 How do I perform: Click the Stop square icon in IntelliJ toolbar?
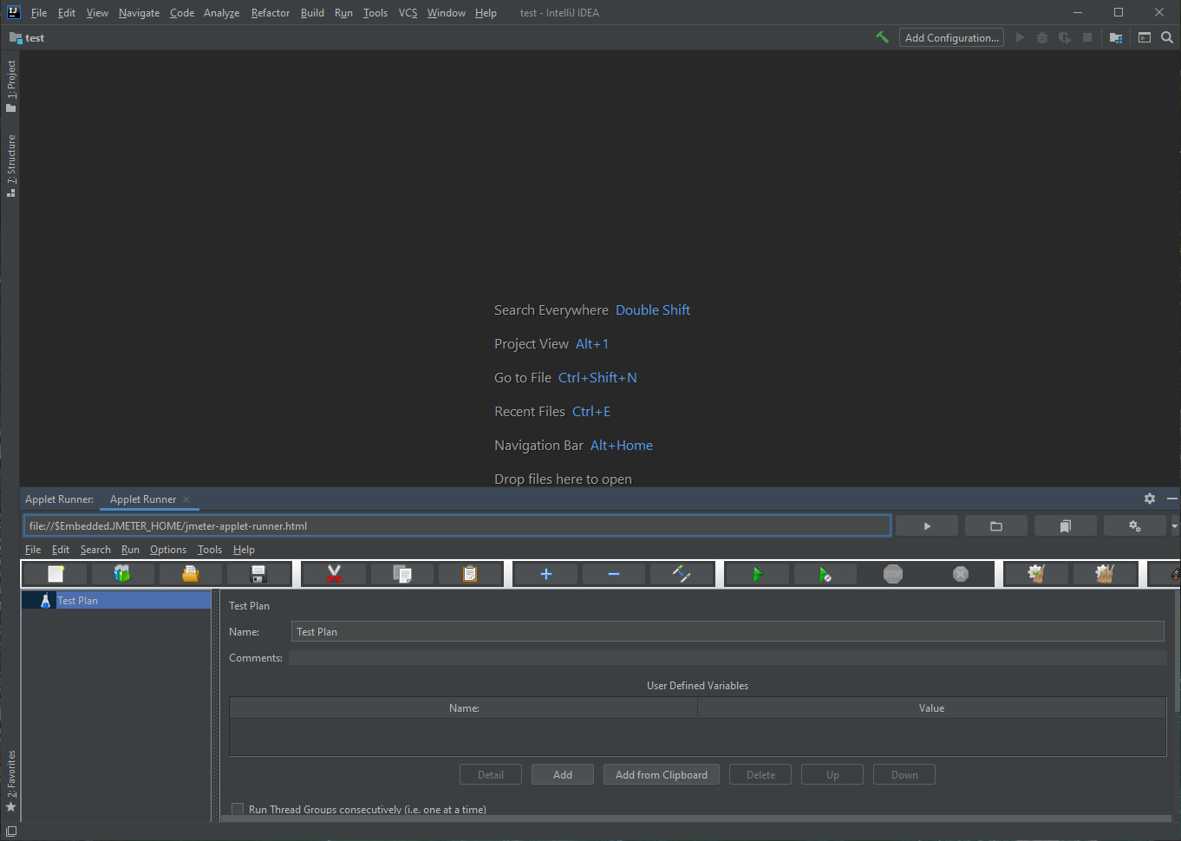(x=1087, y=37)
